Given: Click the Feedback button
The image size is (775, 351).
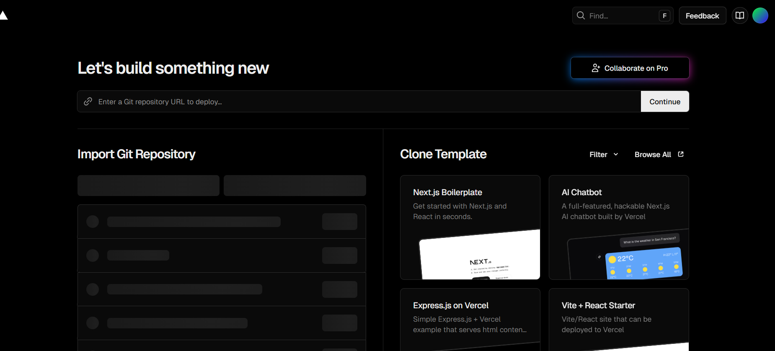Looking at the screenshot, I should pos(703,15).
